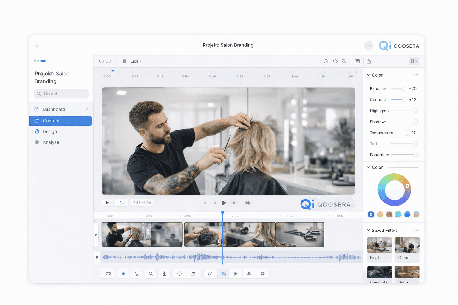
Task: Select the cut tool in bottom toolbar
Action: coord(137,274)
